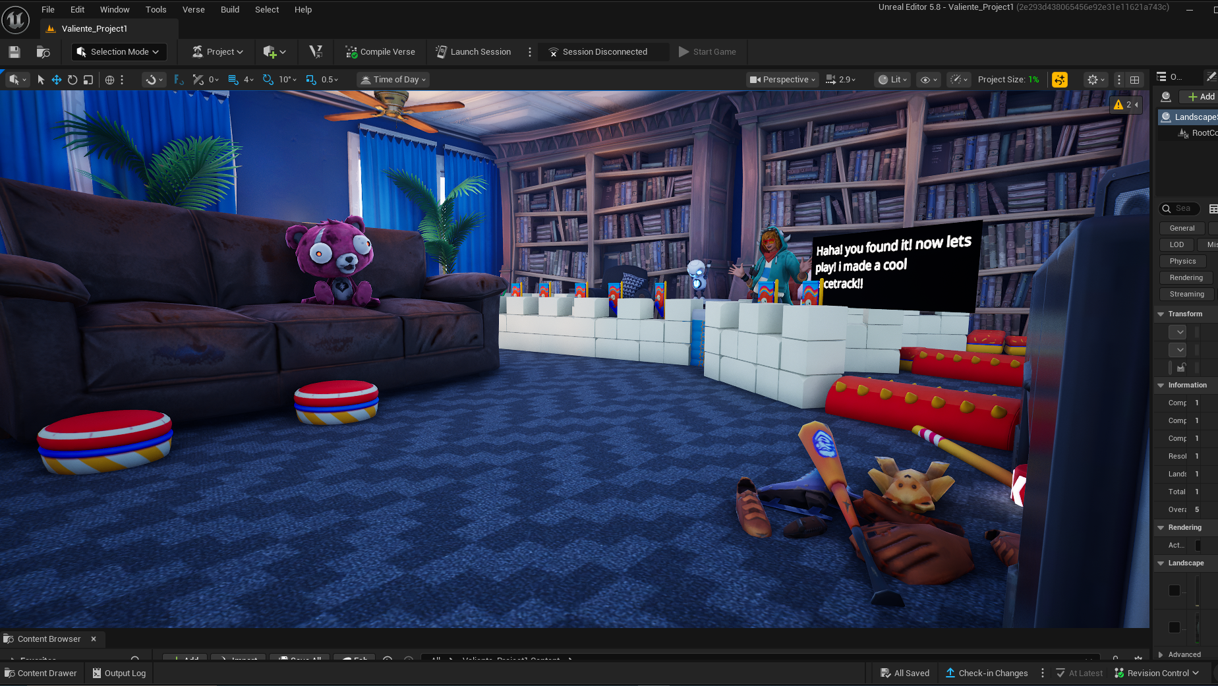Click the pencil edit icon in right panel

1211,77
